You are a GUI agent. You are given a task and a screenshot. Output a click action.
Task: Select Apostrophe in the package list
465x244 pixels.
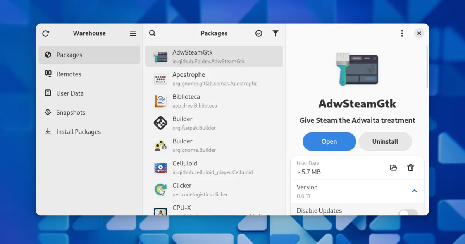click(214, 79)
